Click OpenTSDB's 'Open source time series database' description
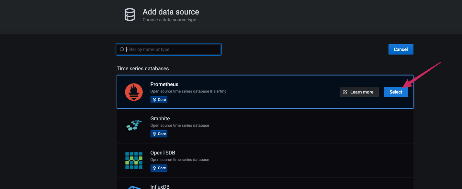 [x=180, y=160]
